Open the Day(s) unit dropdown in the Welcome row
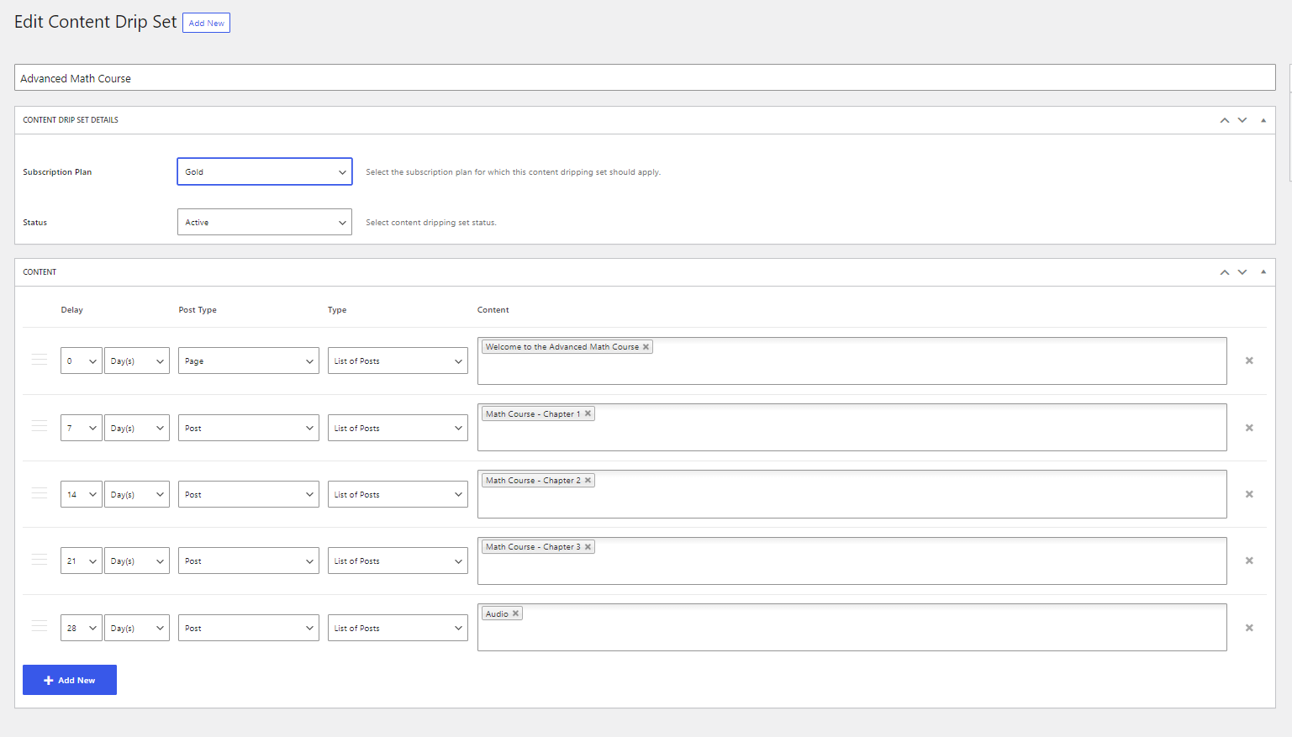Screen dimensions: 1292x737 [x=137, y=361]
